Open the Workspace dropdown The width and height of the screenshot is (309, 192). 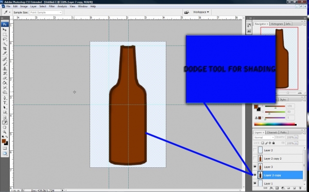201,12
